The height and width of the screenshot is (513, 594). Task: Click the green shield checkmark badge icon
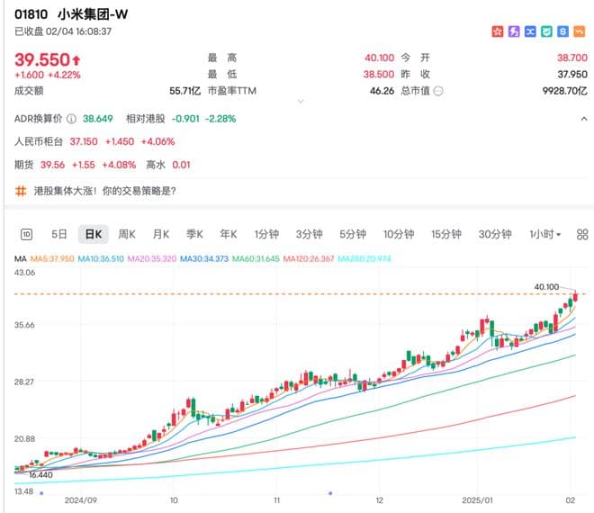(x=546, y=31)
